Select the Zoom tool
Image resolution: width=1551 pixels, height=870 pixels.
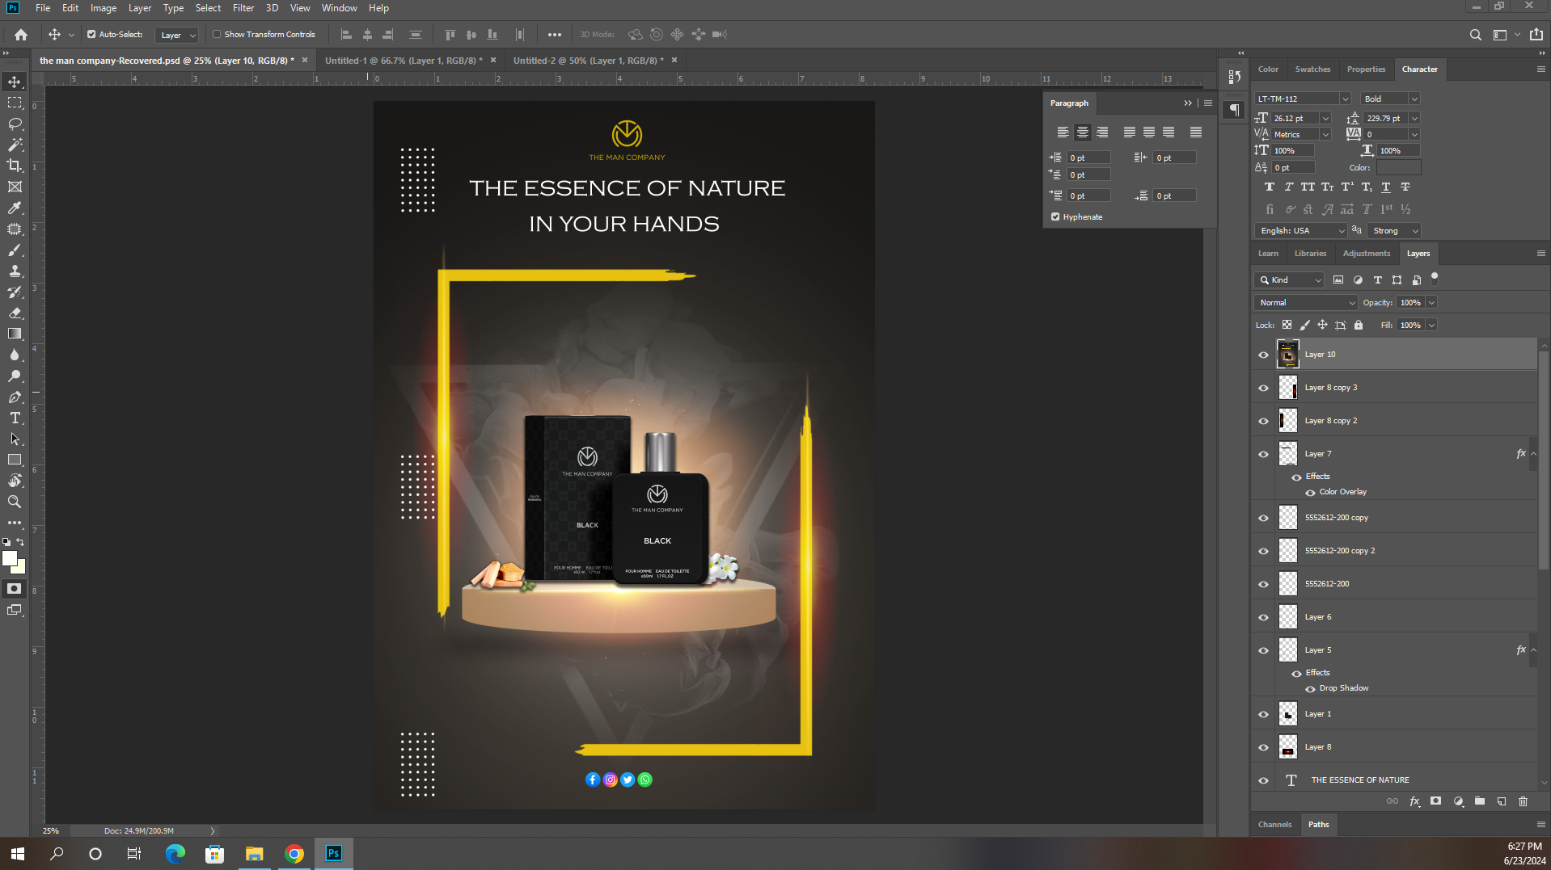coord(15,502)
